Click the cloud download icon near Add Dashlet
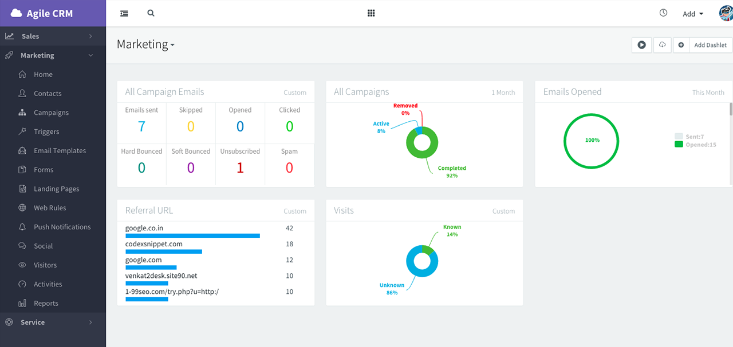The width and height of the screenshot is (733, 347). (x=662, y=45)
